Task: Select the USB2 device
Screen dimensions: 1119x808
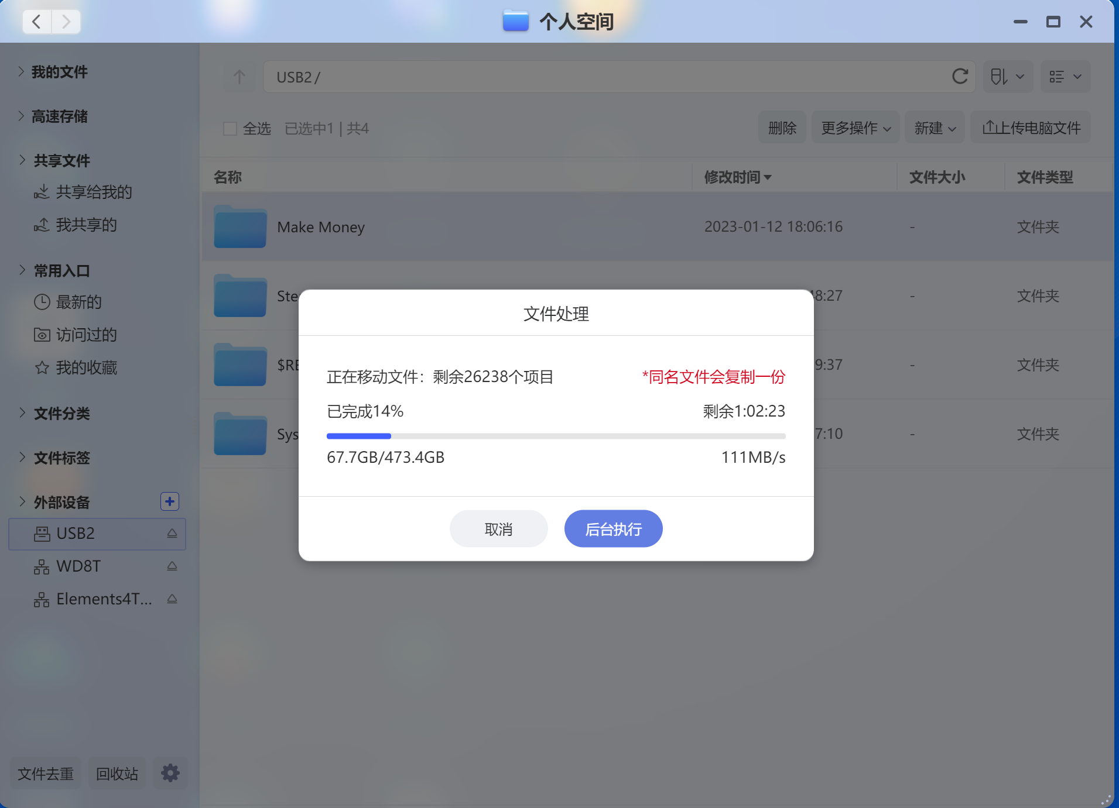Action: coord(97,534)
